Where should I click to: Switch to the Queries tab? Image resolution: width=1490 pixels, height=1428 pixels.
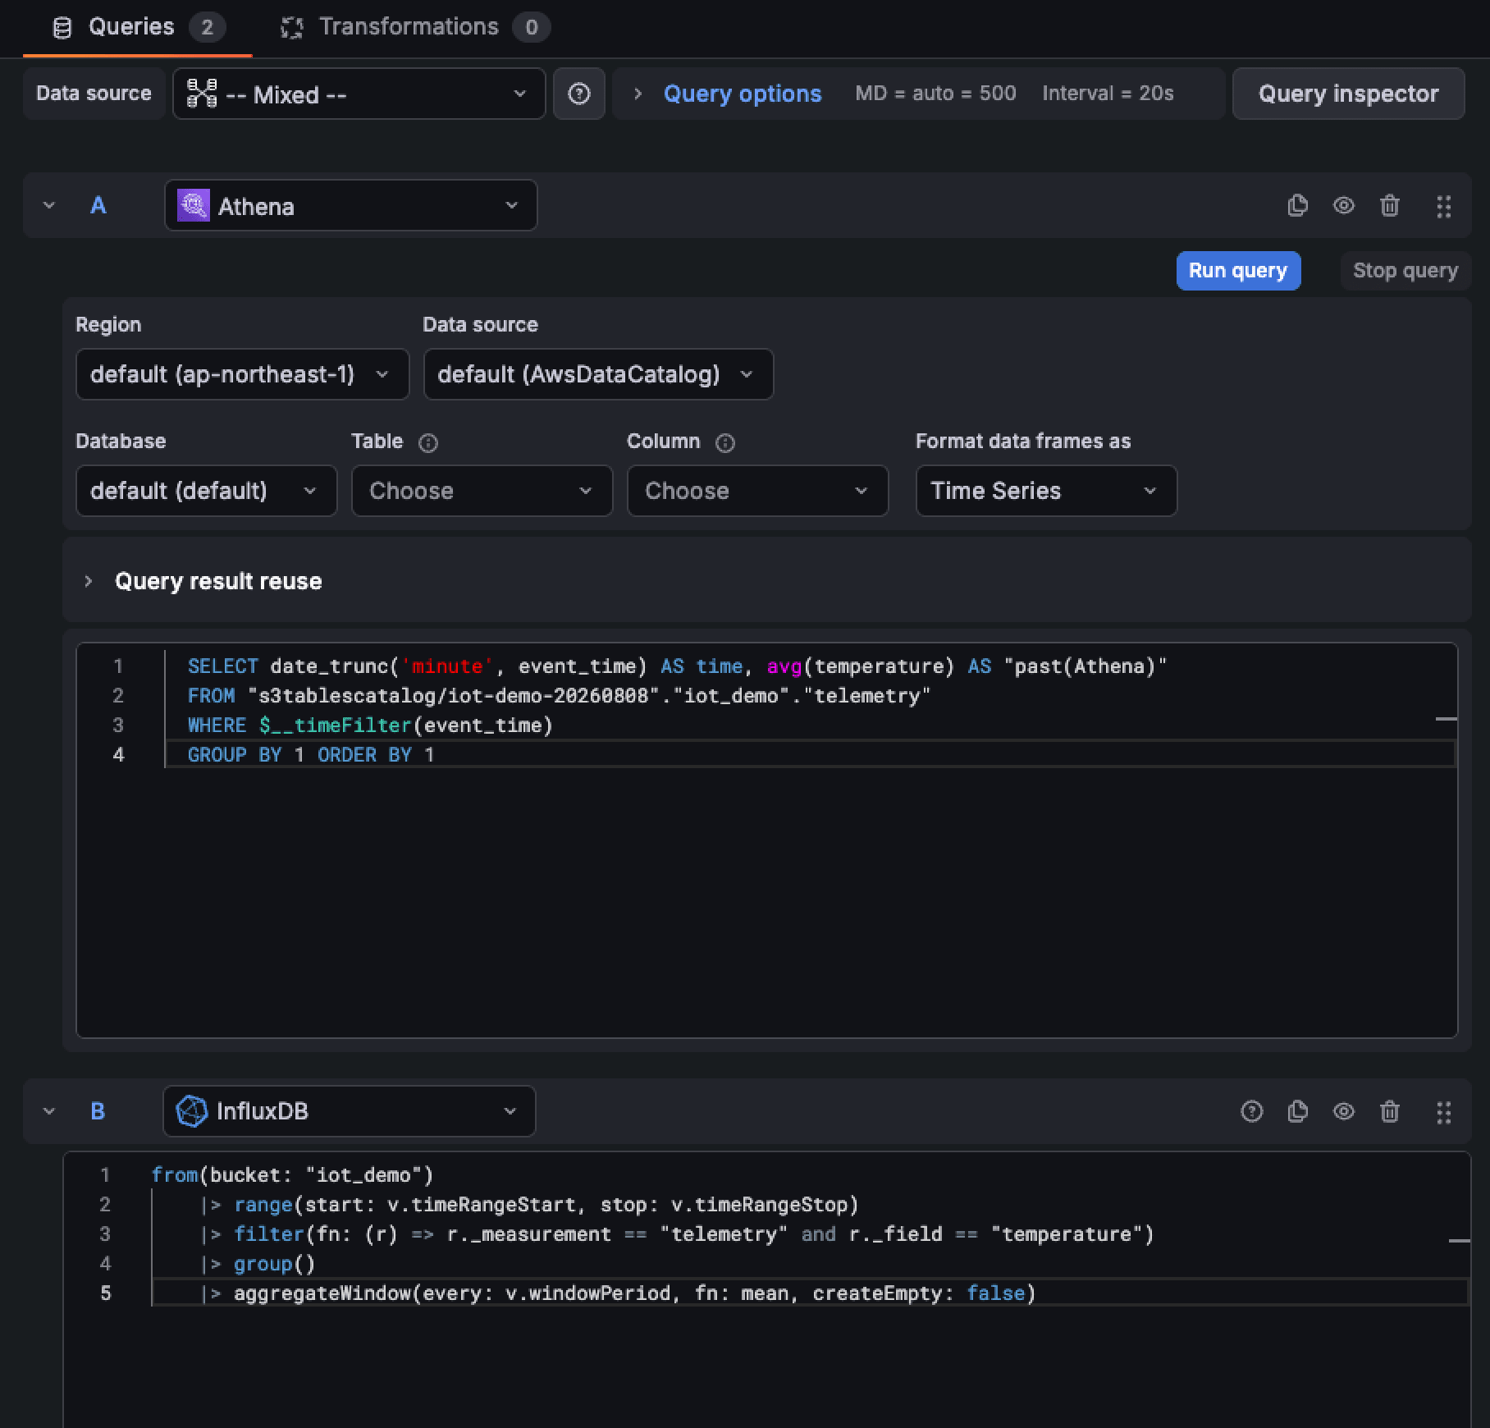click(x=138, y=28)
